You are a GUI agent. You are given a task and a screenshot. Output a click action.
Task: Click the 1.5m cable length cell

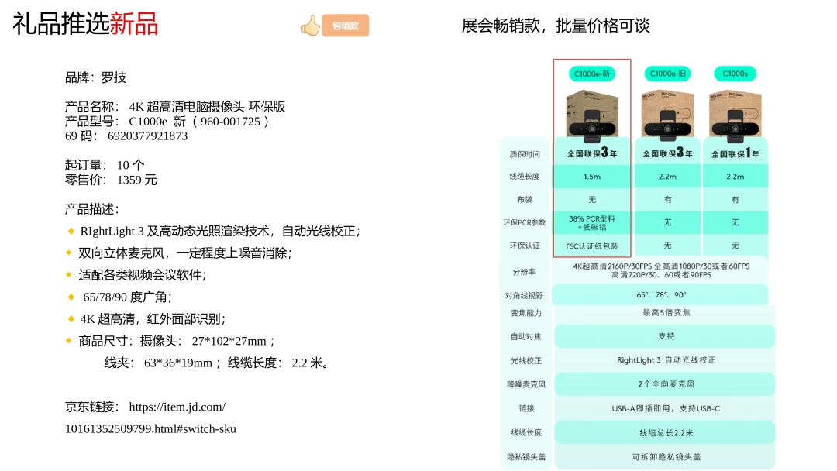(x=592, y=177)
